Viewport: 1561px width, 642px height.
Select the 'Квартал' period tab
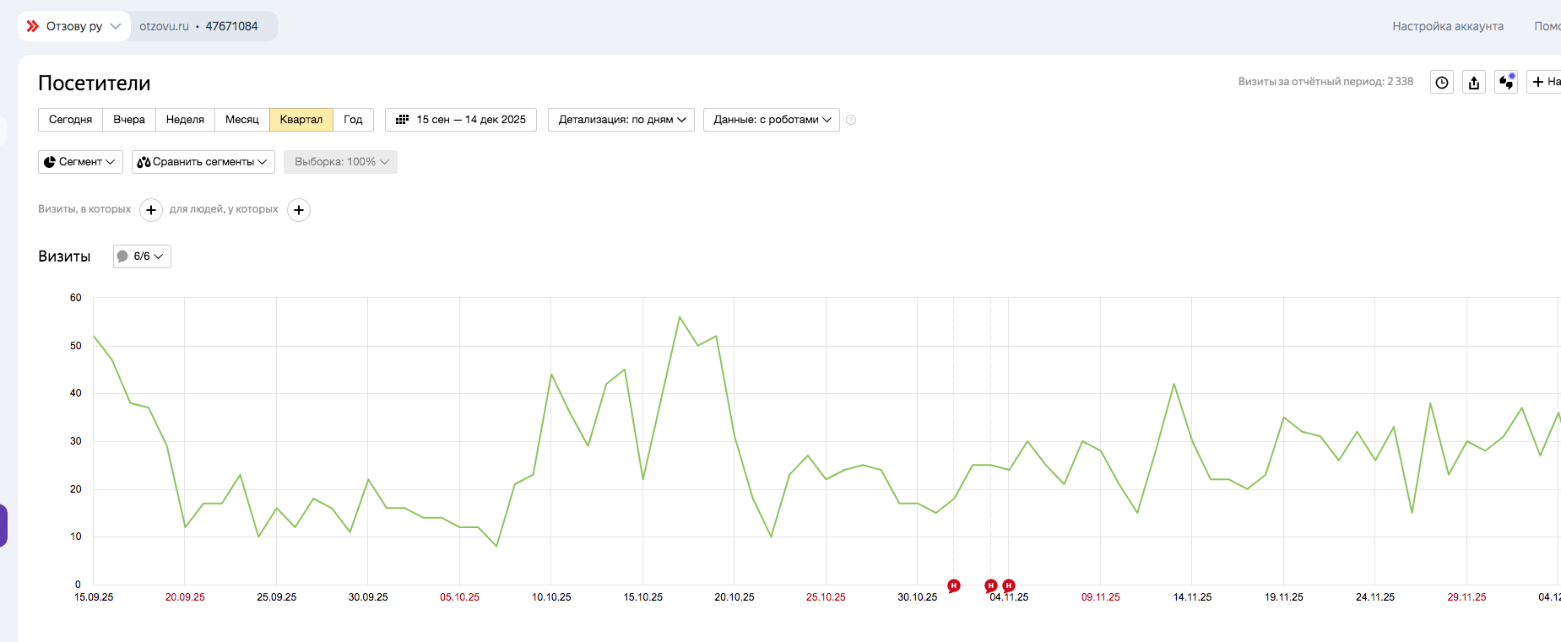[x=301, y=120]
